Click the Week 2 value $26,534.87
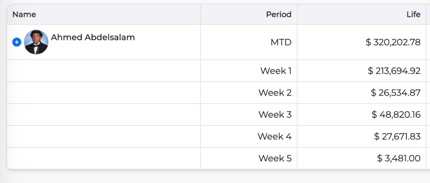 pos(395,93)
